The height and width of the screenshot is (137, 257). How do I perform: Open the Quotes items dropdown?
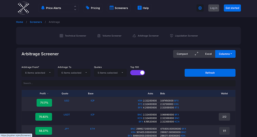pos(110,73)
